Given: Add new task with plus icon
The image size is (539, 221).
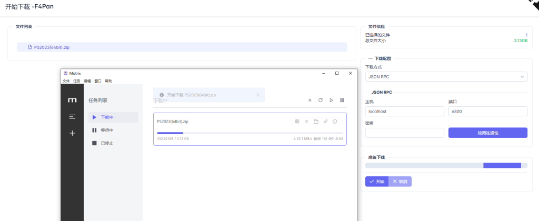Looking at the screenshot, I should point(72,133).
